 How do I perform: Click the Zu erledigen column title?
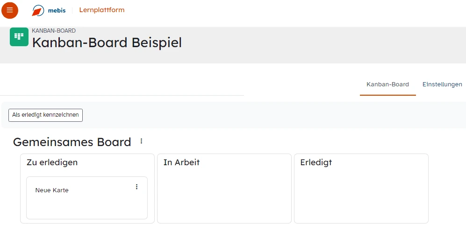click(52, 162)
